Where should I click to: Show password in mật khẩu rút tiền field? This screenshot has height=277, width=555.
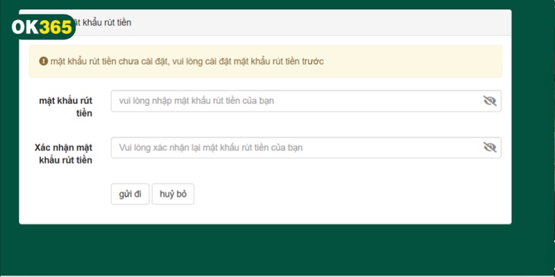point(490,101)
